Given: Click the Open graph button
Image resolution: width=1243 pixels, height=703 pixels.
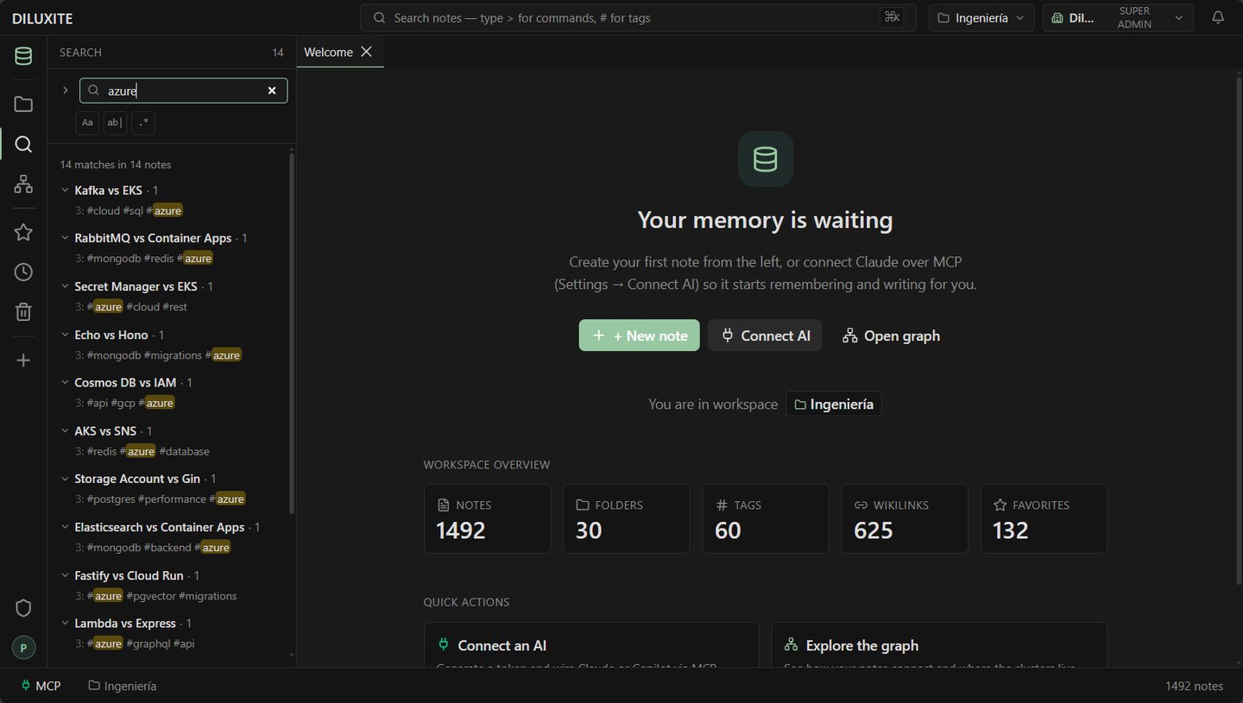Looking at the screenshot, I should tap(891, 336).
